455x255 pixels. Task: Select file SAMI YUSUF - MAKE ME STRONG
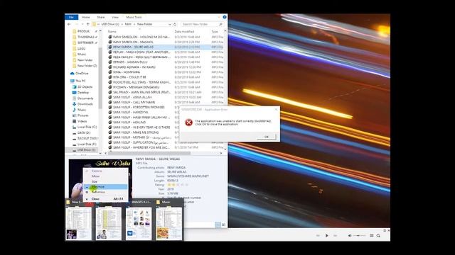tap(136, 132)
